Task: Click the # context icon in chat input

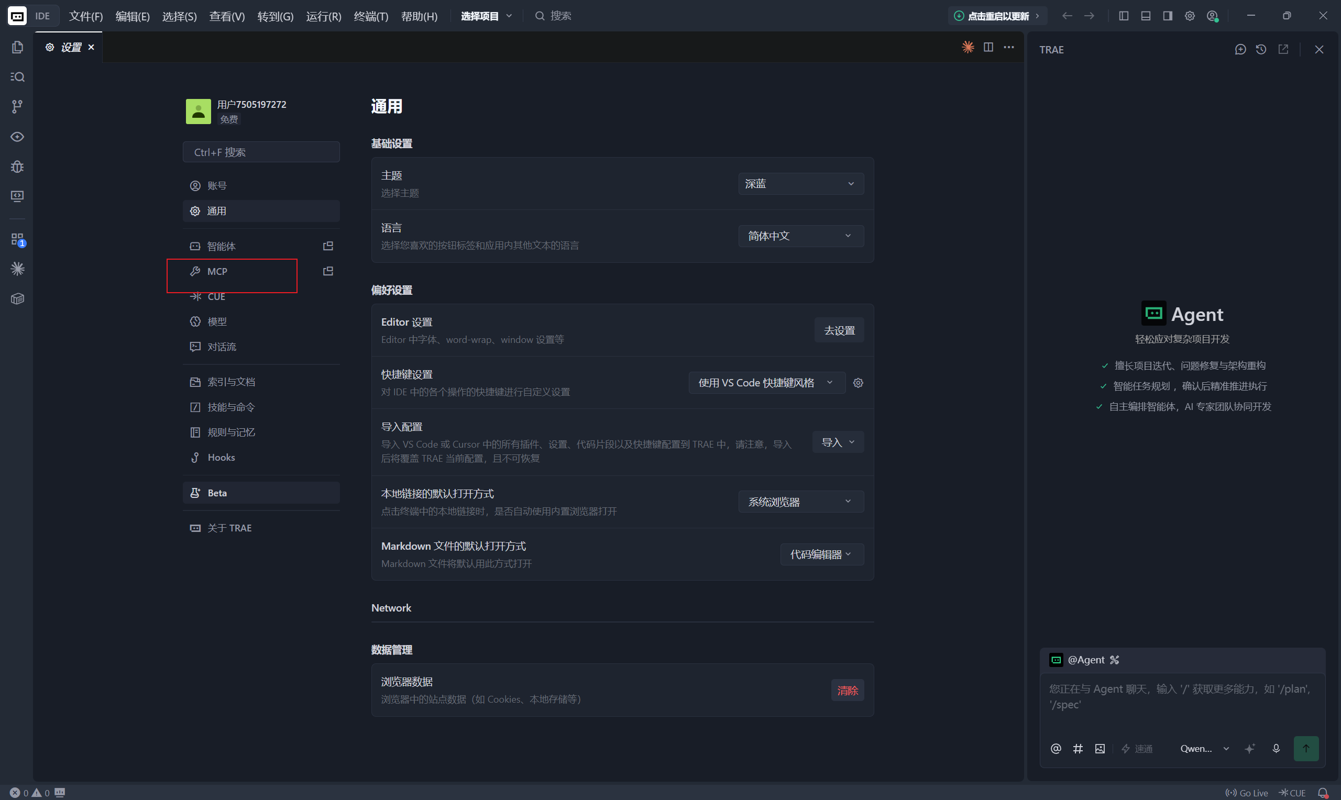Action: [x=1078, y=748]
